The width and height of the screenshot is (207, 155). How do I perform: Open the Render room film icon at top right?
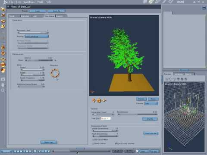171,2
